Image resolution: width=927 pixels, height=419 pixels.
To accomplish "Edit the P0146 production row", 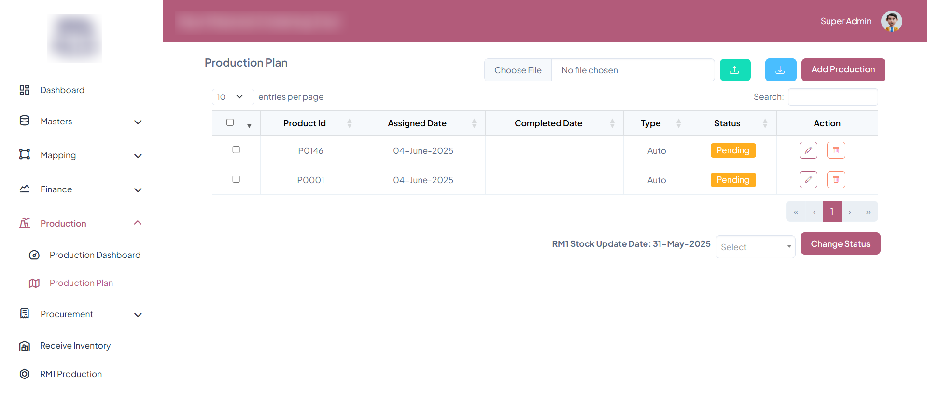I will point(808,150).
